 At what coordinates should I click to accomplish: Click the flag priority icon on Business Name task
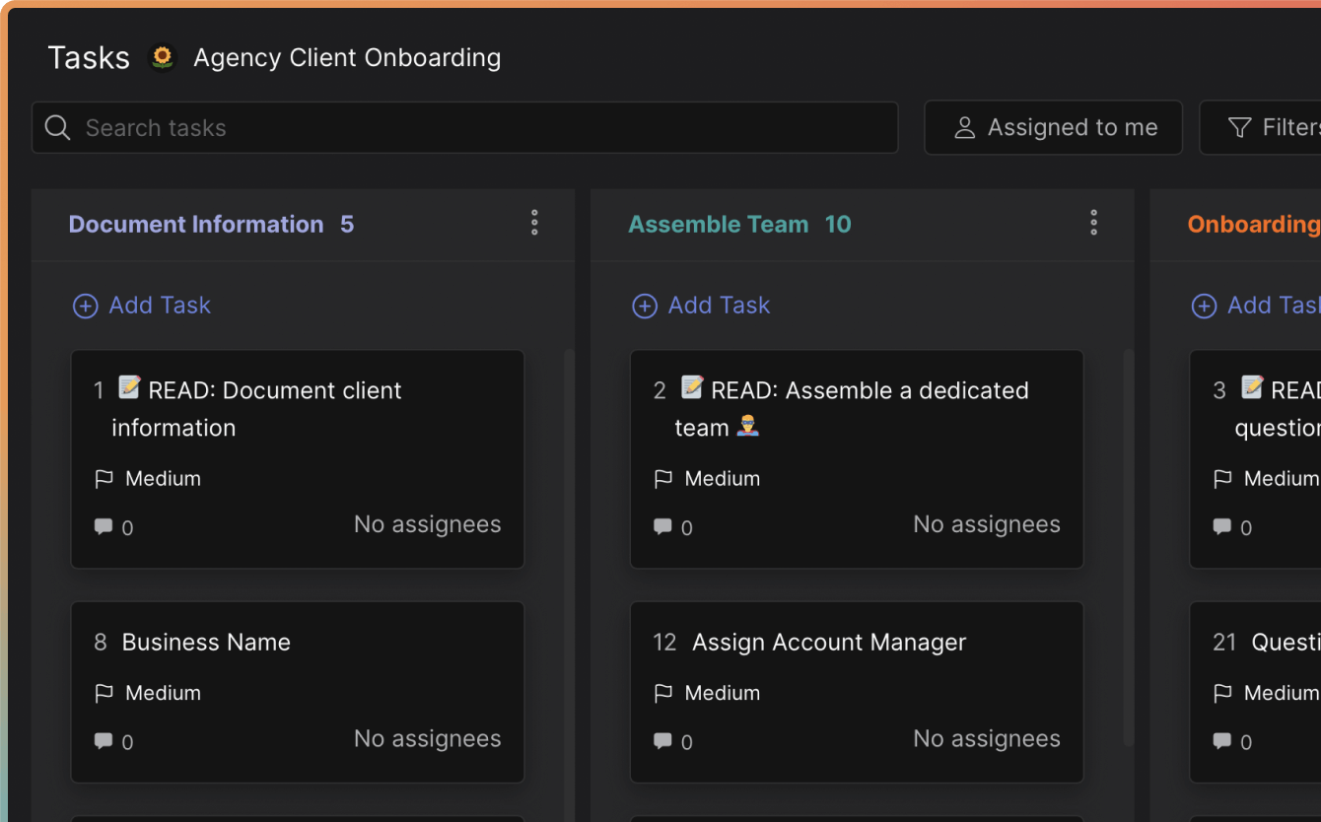tap(104, 693)
